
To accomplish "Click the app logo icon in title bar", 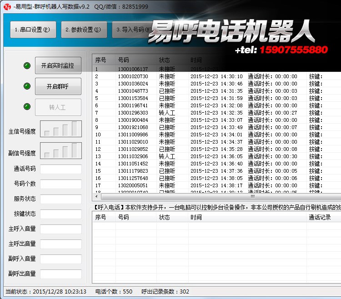I will (7, 6).
